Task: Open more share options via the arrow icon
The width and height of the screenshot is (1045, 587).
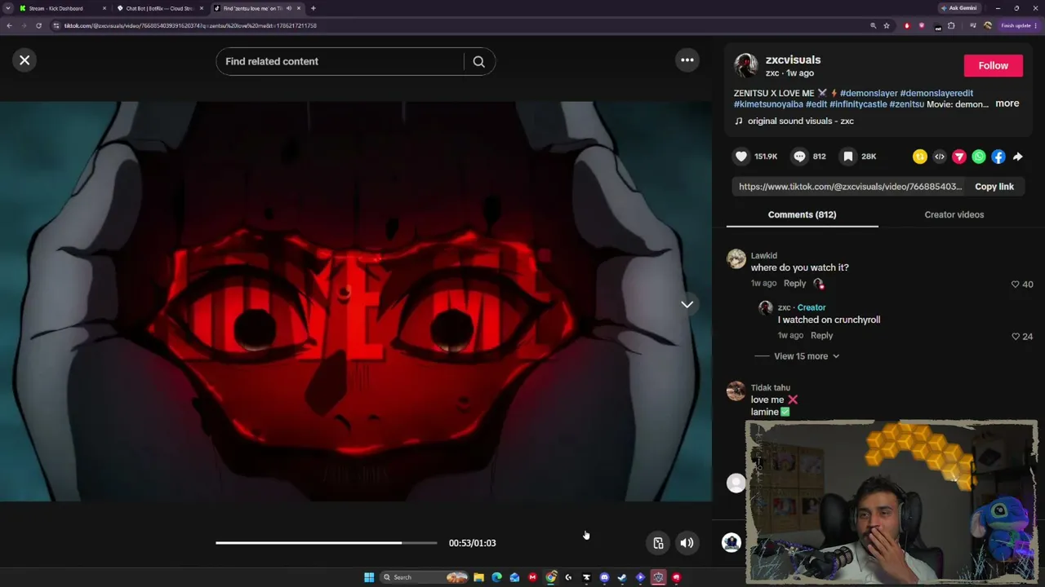Action: 1018,157
